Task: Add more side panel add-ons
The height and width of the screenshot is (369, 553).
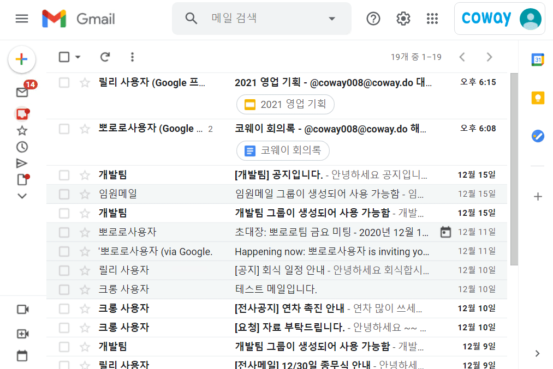Action: [x=538, y=196]
